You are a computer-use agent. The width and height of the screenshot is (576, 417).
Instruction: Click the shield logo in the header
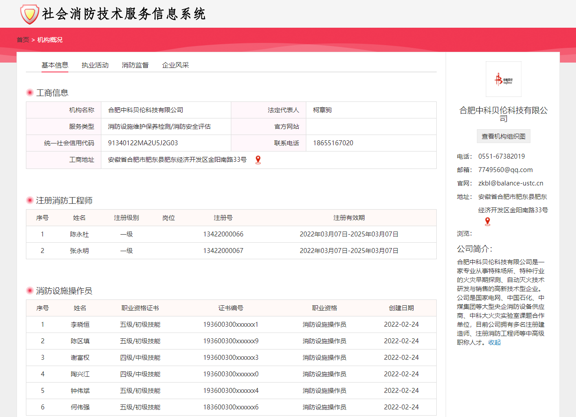coord(29,14)
